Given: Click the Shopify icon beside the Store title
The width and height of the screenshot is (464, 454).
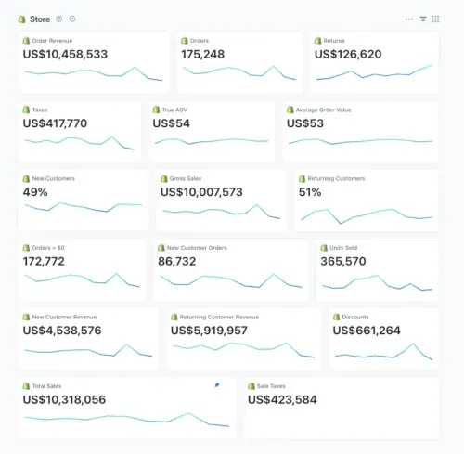Looking at the screenshot, I should 21,19.
